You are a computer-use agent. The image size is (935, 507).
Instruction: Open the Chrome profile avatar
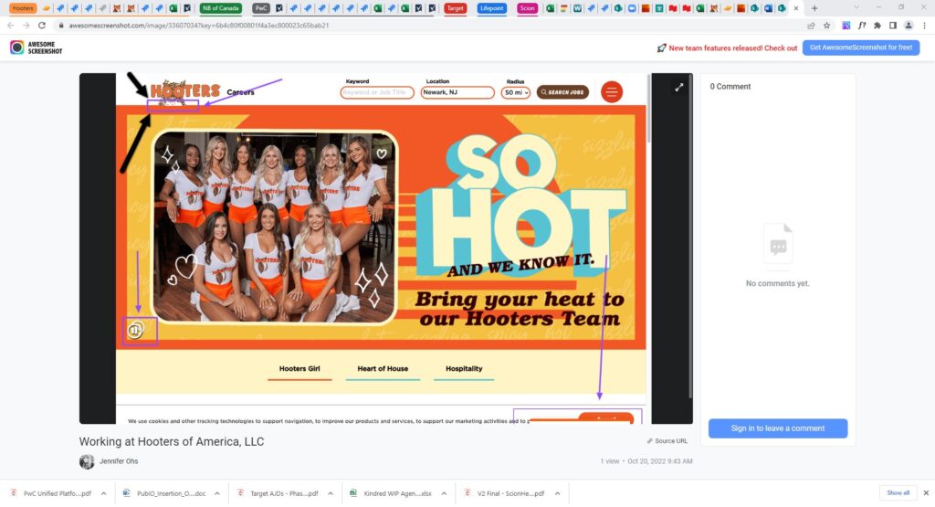click(x=909, y=26)
